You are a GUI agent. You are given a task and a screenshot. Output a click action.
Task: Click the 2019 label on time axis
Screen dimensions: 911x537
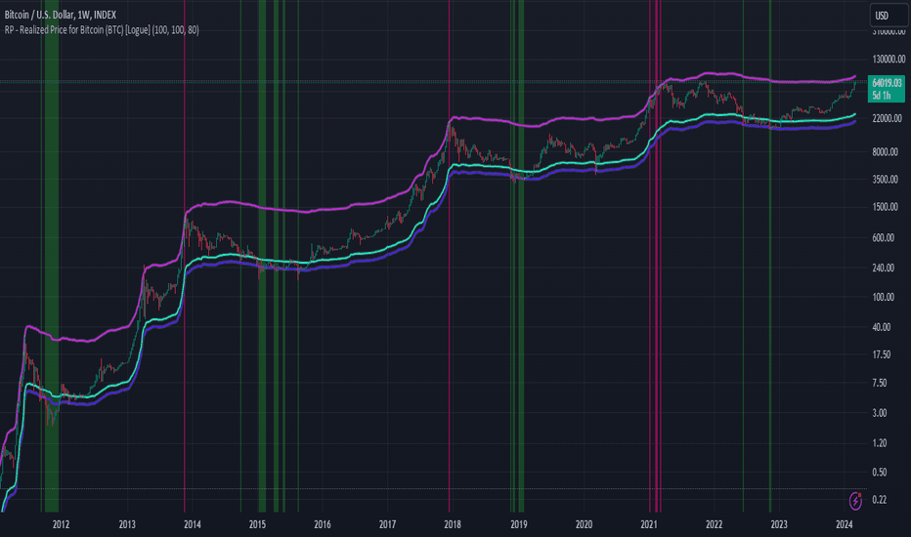tap(519, 525)
